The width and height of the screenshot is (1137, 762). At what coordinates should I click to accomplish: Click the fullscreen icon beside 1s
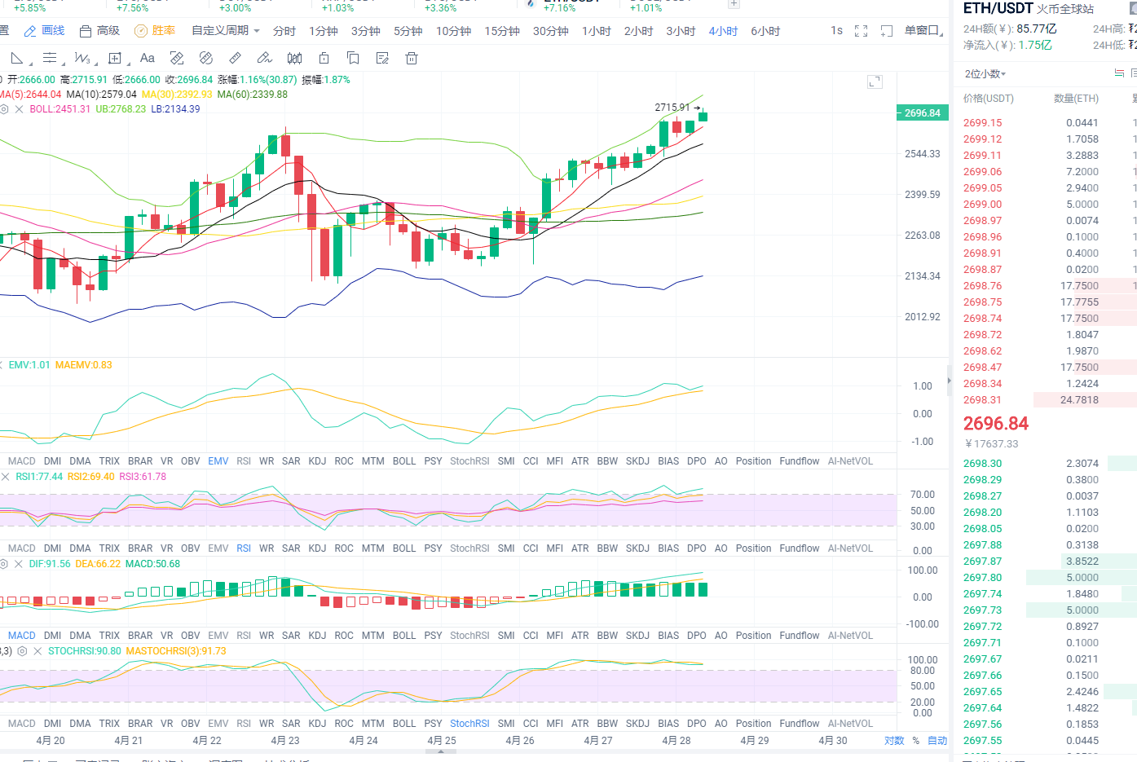tap(861, 31)
